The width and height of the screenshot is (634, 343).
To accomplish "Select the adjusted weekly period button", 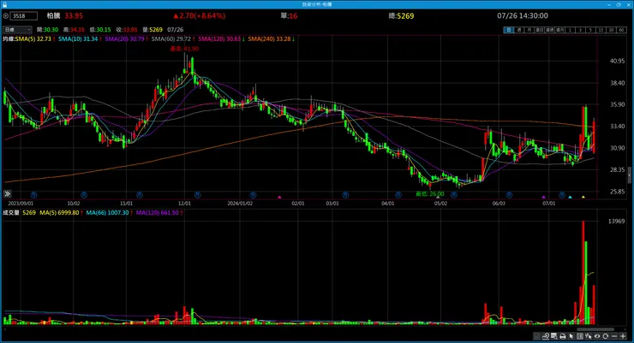I will [x=550, y=30].
